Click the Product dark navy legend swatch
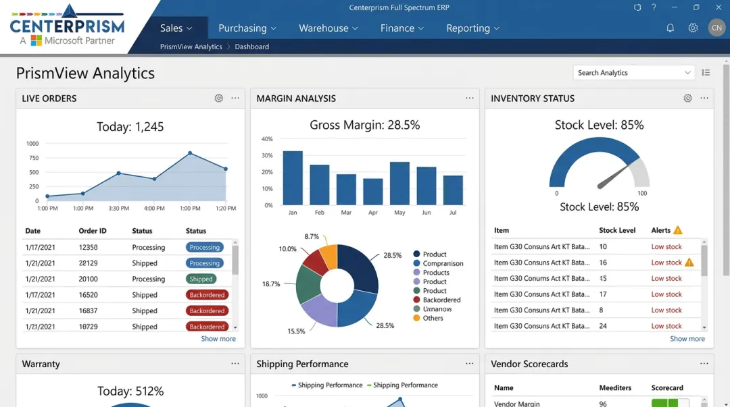This screenshot has height=407, width=730. (x=416, y=254)
